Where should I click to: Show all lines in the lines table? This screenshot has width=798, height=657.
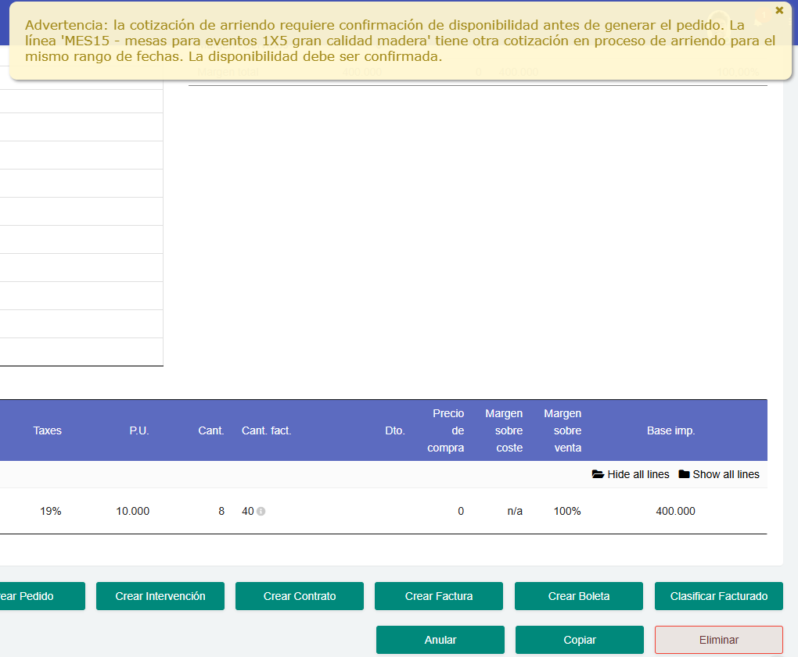click(x=726, y=474)
